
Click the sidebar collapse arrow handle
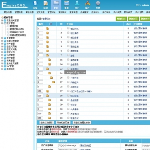click(34, 82)
